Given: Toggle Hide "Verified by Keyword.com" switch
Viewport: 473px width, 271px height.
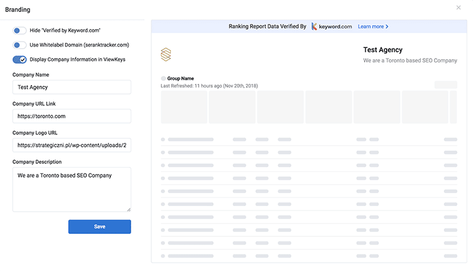Looking at the screenshot, I should tap(20, 30).
